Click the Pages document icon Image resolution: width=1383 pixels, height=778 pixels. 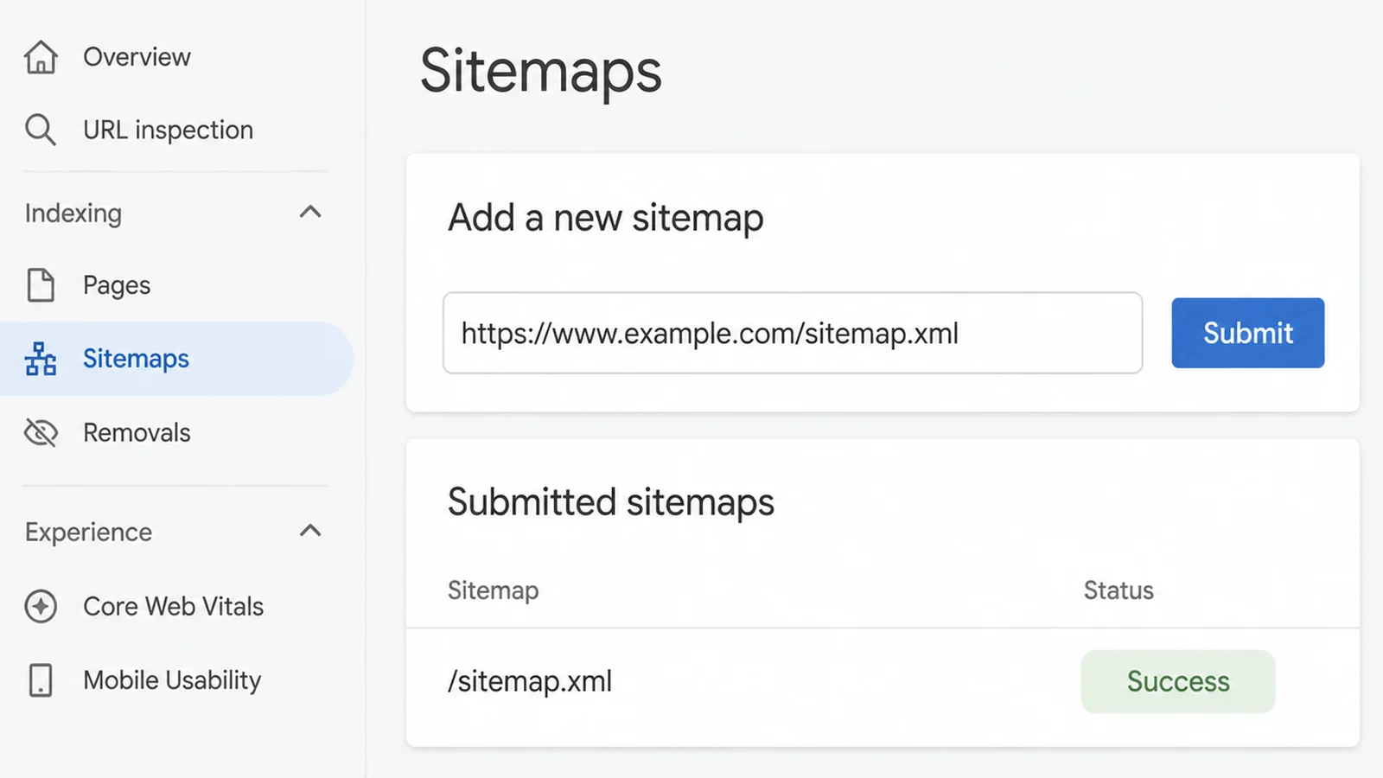click(41, 285)
